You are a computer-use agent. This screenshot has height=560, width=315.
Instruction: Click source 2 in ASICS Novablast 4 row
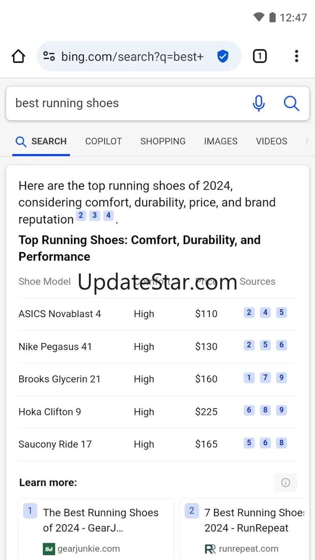tap(249, 312)
